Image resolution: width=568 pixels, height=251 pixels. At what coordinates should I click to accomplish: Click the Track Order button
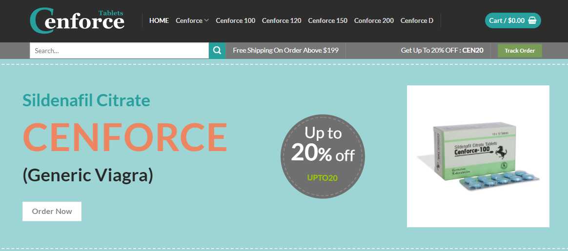pos(520,51)
